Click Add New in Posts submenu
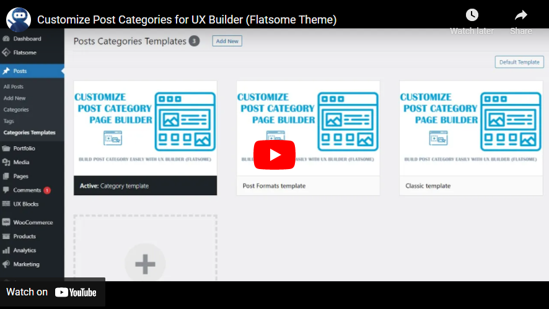This screenshot has width=549, height=309. point(14,98)
